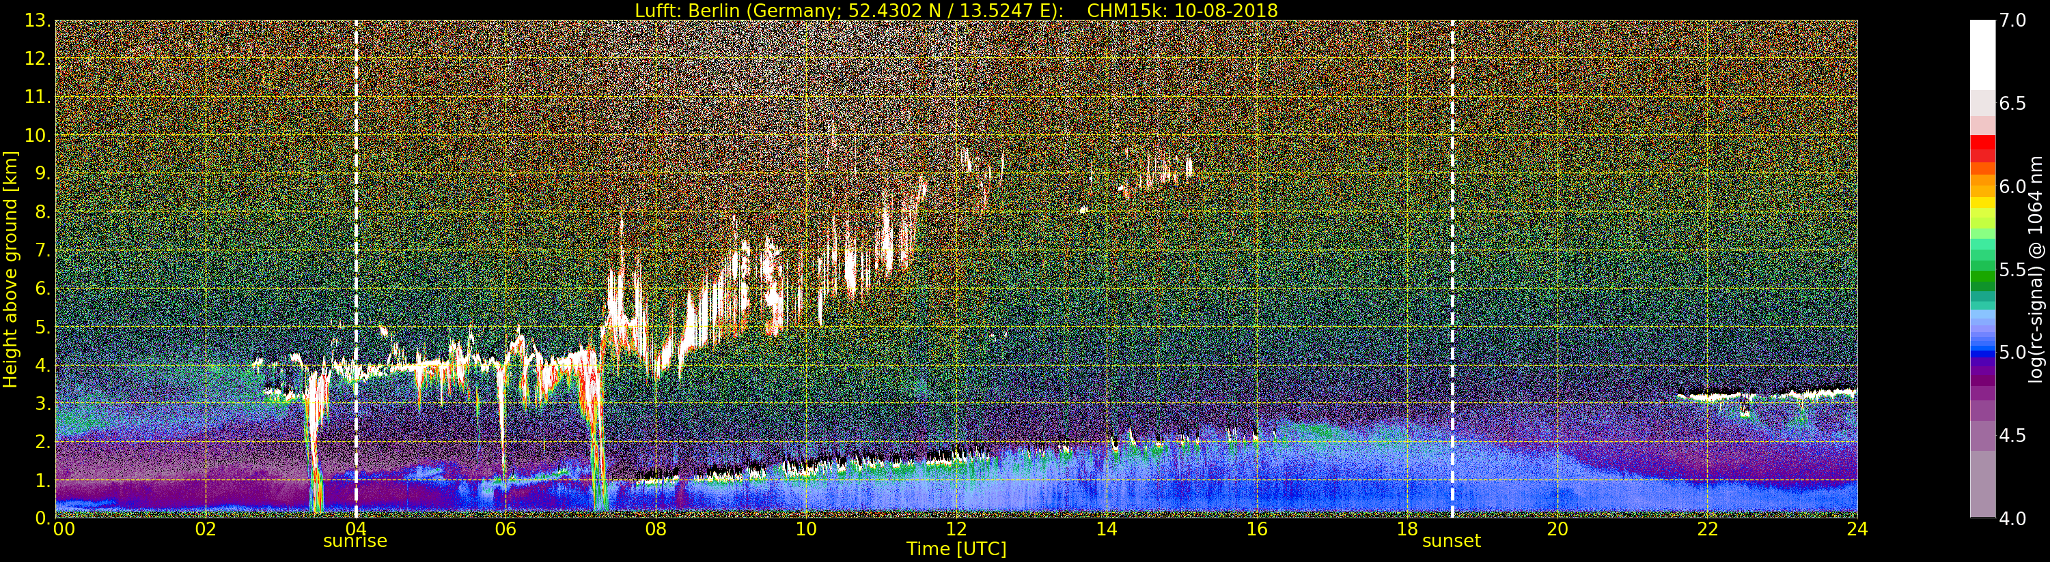Click the '7.' tick on the height axis
The height and width of the screenshot is (562, 2050).
(42, 250)
